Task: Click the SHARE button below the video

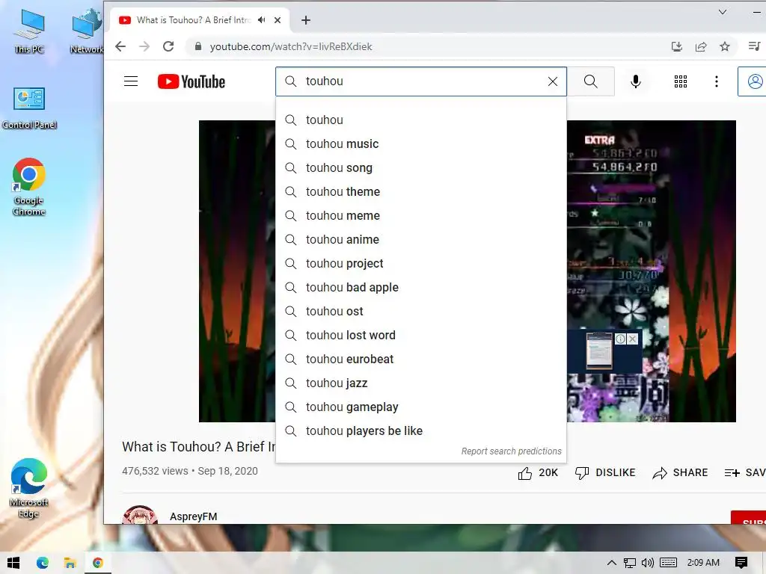Action: [680, 472]
